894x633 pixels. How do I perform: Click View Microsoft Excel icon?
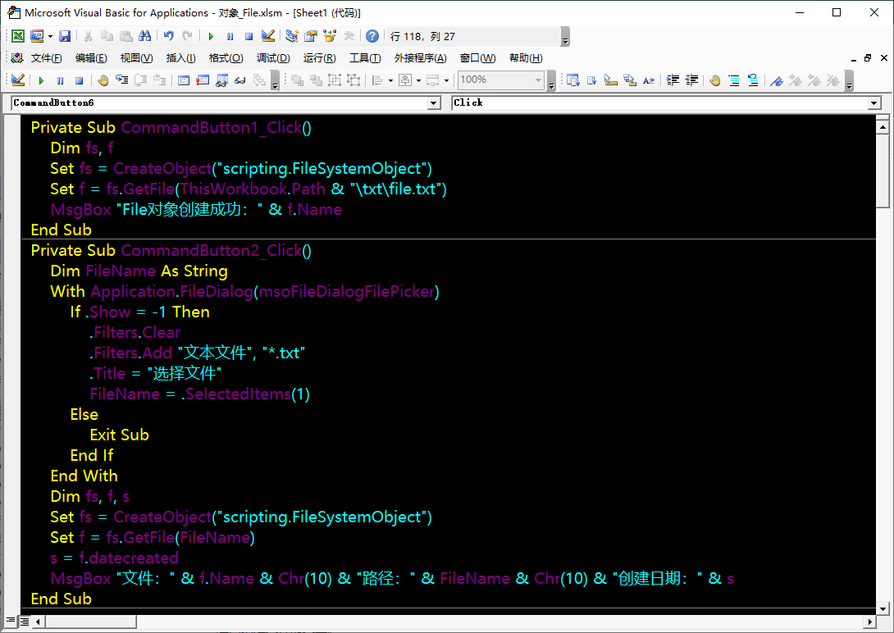click(x=18, y=36)
